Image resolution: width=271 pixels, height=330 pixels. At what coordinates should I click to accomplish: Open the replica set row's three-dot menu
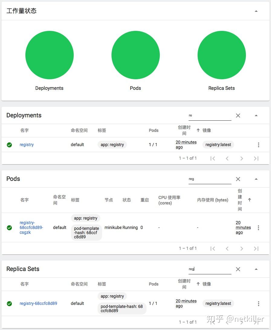pyautogui.click(x=259, y=303)
